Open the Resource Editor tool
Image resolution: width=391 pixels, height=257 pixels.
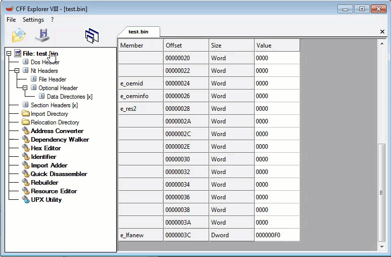54,191
